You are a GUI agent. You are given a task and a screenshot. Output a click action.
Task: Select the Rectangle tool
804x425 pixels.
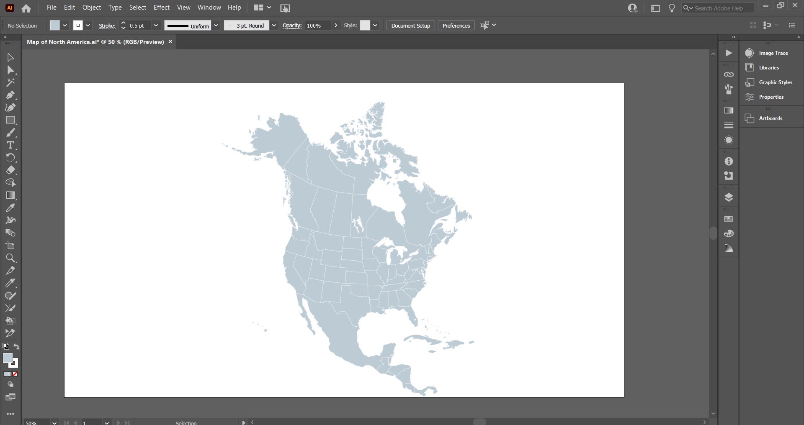(10, 120)
